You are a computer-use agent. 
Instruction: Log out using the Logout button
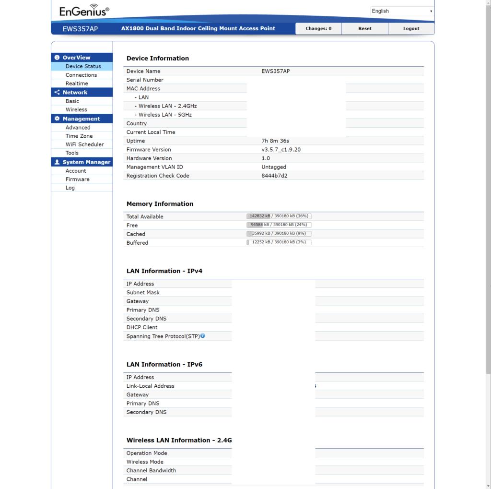pyautogui.click(x=411, y=29)
